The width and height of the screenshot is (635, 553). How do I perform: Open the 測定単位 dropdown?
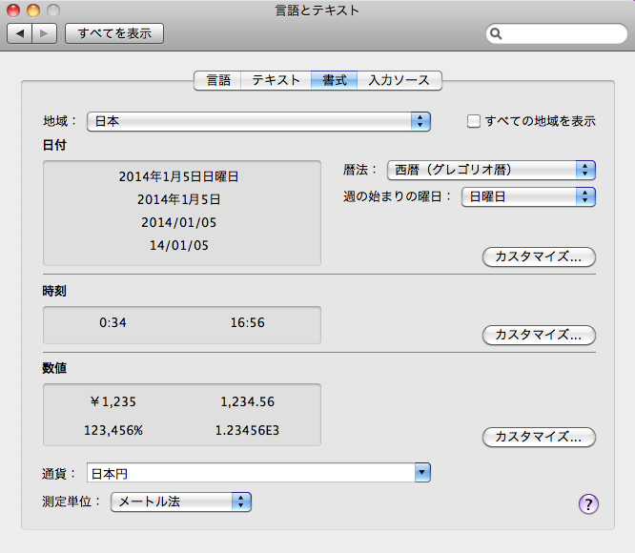[x=181, y=501]
